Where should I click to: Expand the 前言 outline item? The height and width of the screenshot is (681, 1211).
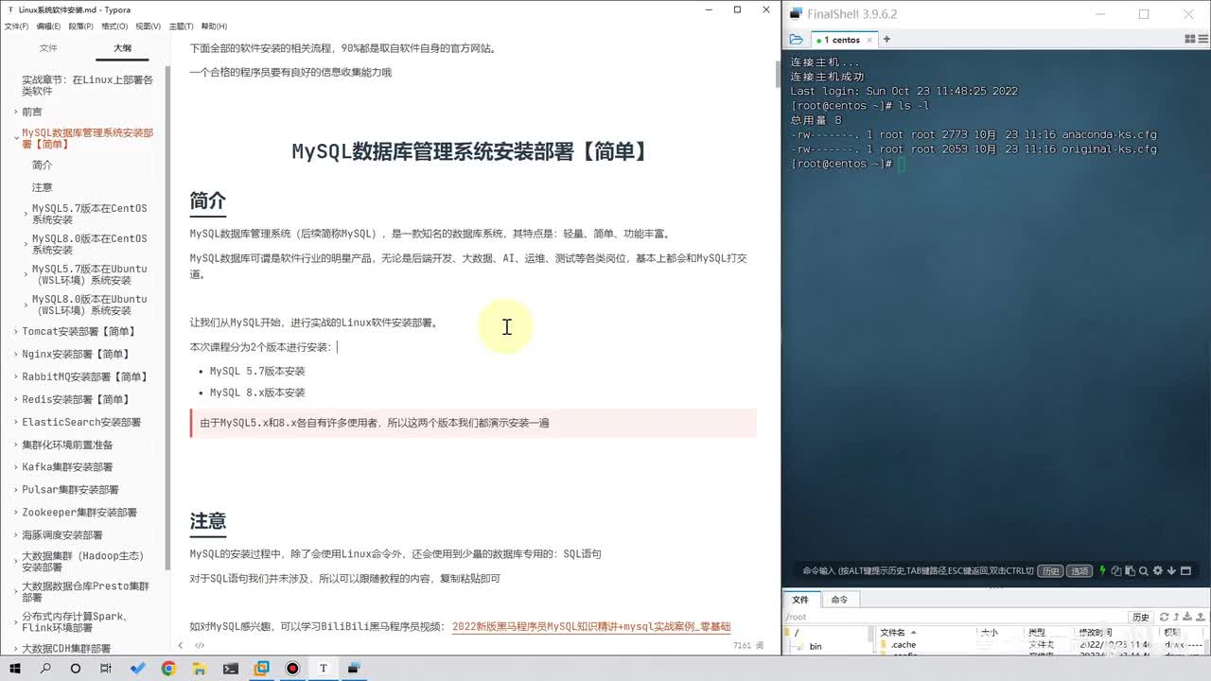click(x=14, y=112)
